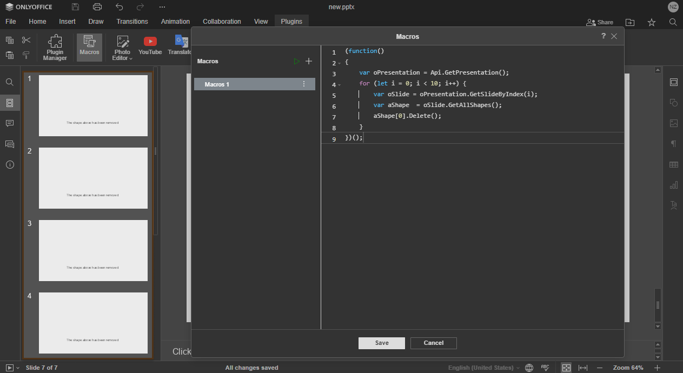
Task: Select slide 3 thumbnail
Action: 93,250
